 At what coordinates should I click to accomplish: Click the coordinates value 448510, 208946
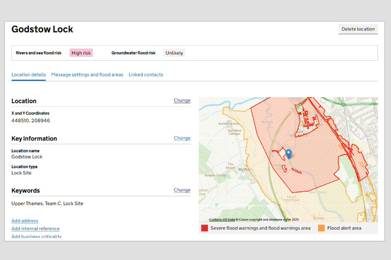[x=31, y=121]
